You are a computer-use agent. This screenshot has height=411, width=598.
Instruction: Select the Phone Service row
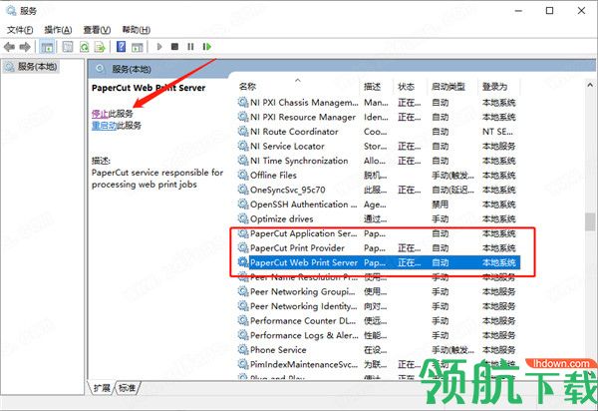coord(378,349)
